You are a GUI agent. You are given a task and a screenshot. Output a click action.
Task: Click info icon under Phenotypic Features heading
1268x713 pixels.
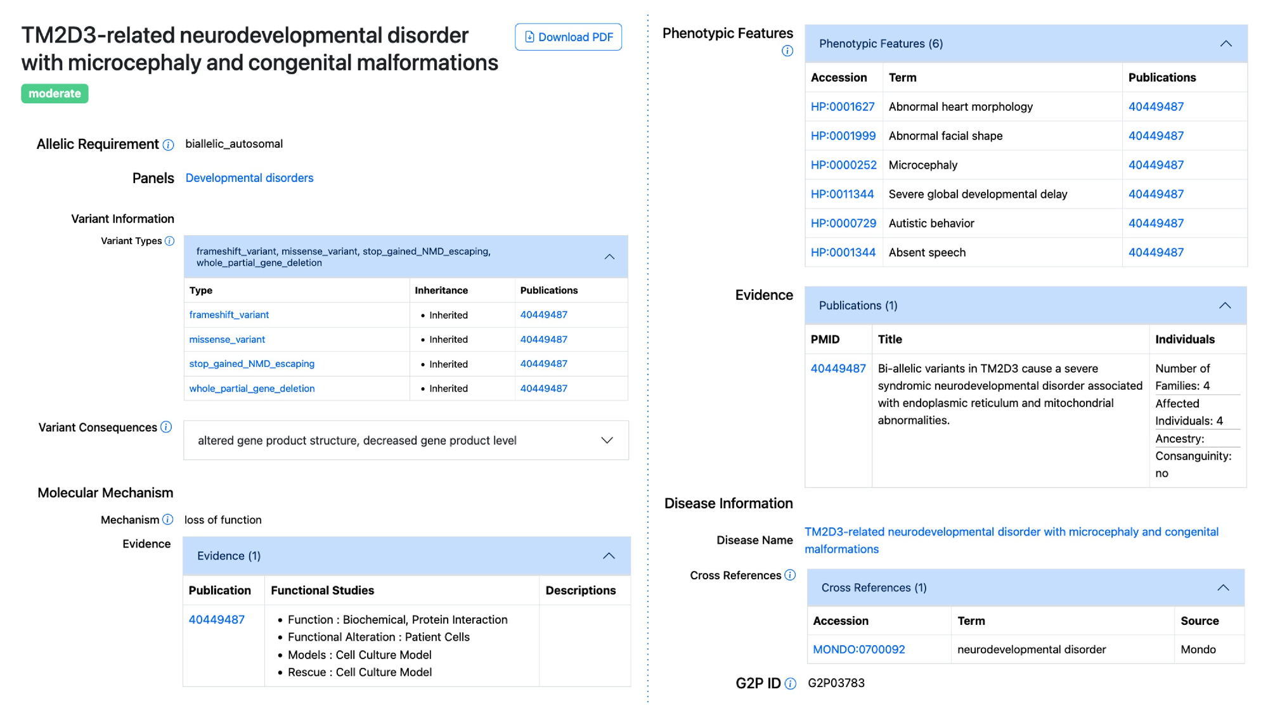tap(787, 51)
